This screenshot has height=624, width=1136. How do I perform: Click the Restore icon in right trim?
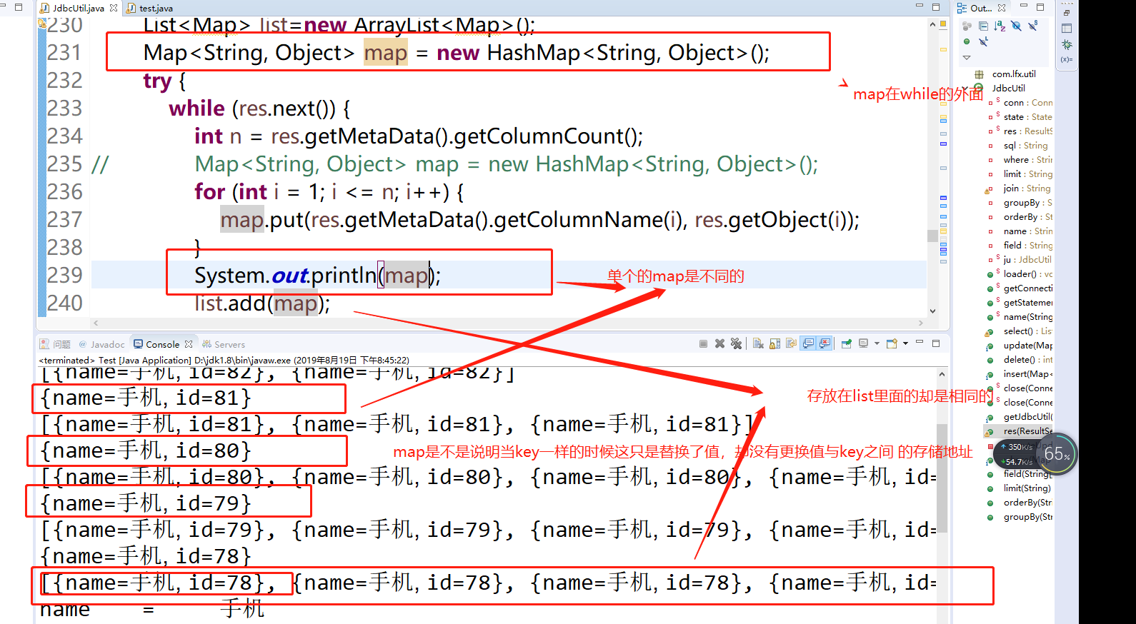[1067, 12]
